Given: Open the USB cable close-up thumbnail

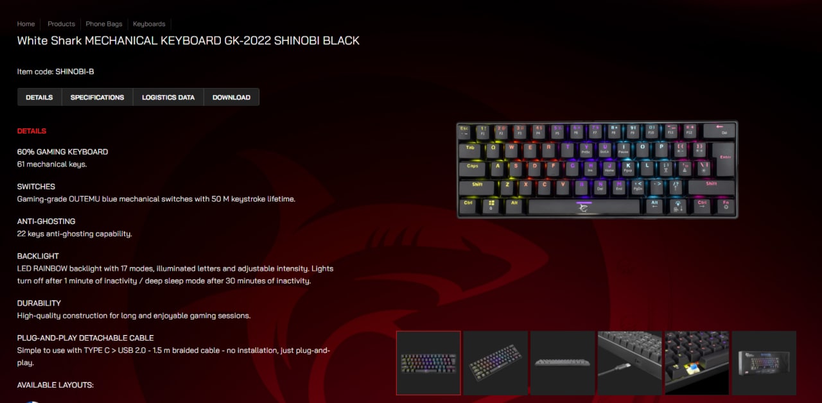Looking at the screenshot, I should 630,363.
